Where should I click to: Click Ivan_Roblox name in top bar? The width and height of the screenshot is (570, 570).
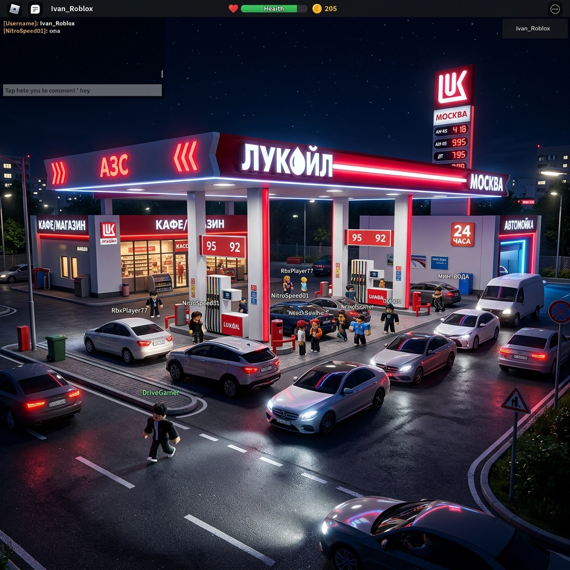[x=72, y=9]
